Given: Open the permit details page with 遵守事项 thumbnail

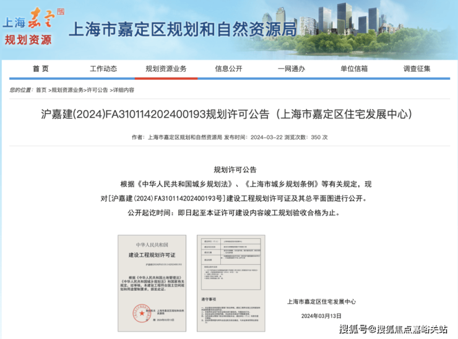Looking at the screenshot, I should coord(231,283).
